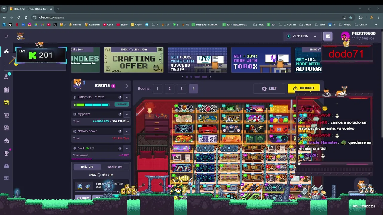Open the CFarm bookmark
The image size is (383, 215).
coord(136,25)
